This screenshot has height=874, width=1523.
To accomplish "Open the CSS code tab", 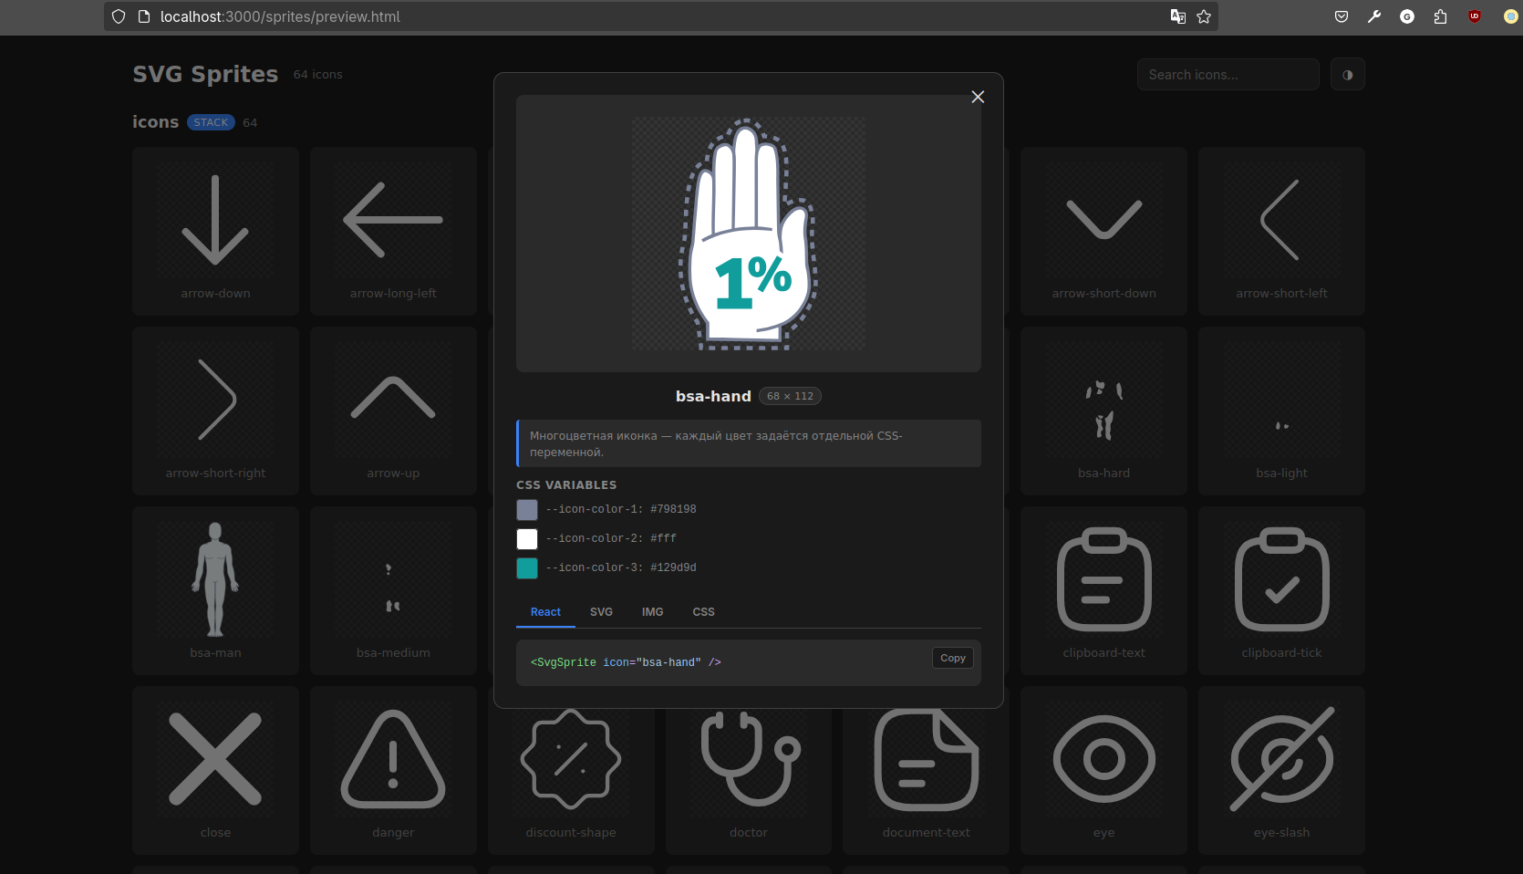I will (703, 612).
